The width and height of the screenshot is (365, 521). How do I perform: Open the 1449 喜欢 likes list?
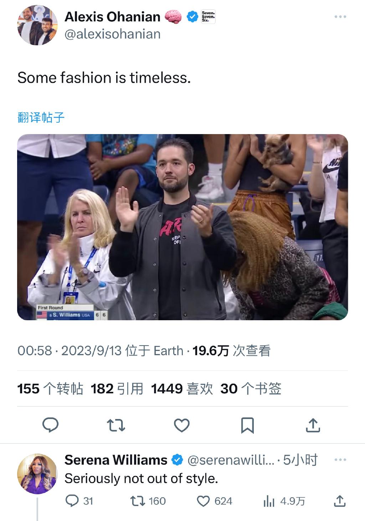pos(182,389)
